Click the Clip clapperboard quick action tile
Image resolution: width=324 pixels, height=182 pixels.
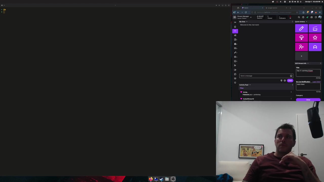[x=315, y=29]
